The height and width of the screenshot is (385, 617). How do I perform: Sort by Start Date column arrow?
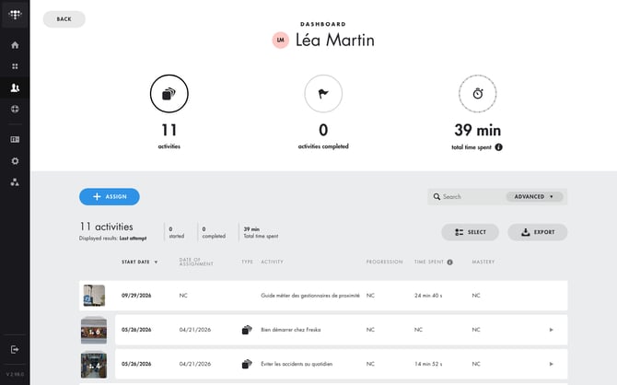click(156, 262)
